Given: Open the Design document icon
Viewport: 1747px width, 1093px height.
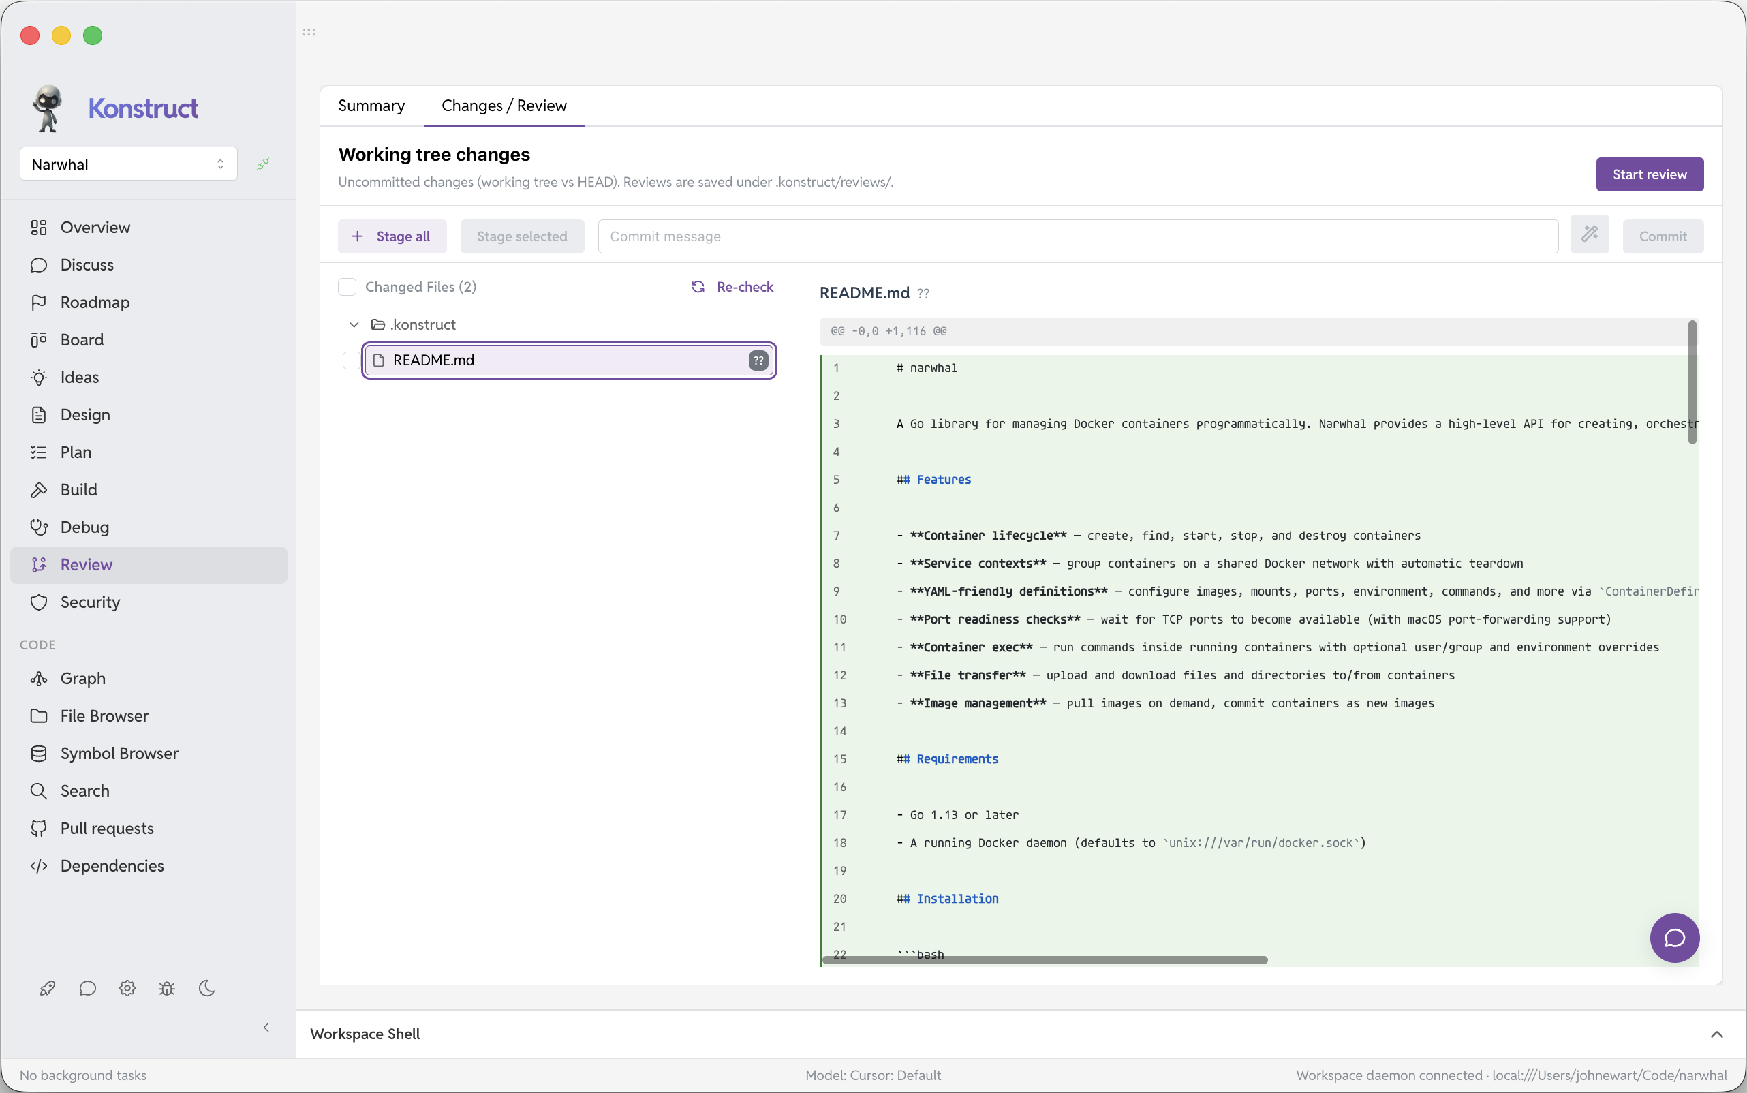Looking at the screenshot, I should click(x=39, y=415).
